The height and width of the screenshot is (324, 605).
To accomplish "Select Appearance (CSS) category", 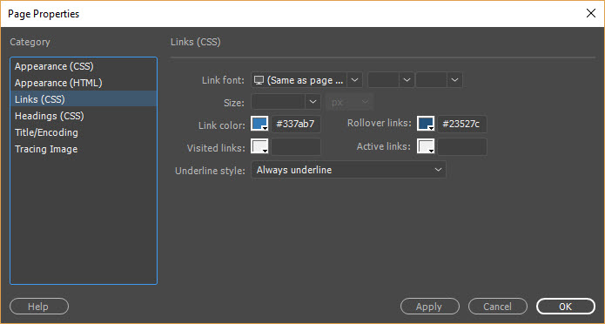I will 84,66.
